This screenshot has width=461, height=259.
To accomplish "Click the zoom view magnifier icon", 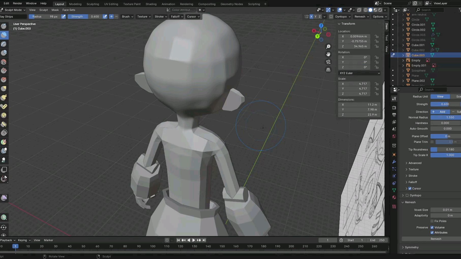I will (328, 47).
